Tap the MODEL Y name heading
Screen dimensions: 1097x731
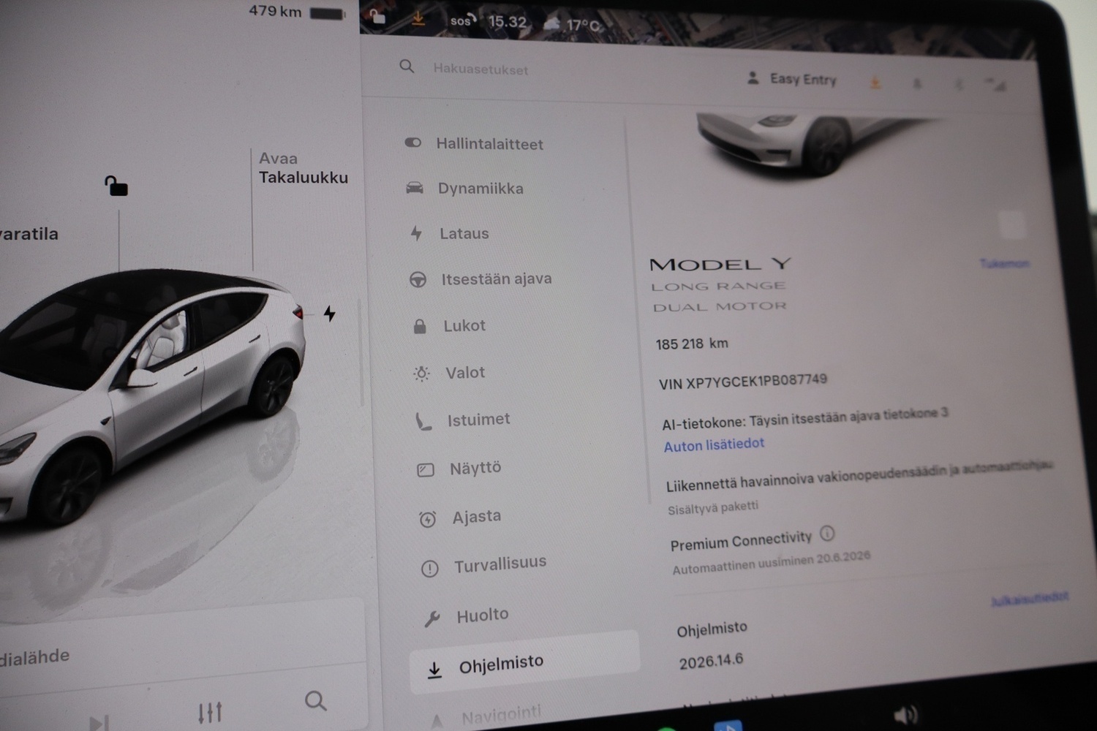pos(720,264)
